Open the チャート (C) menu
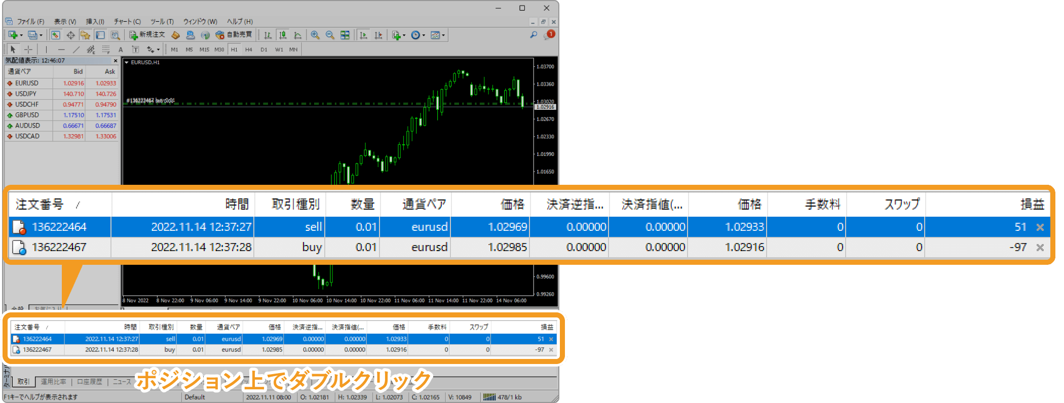This screenshot has width=1064, height=403. [x=127, y=21]
